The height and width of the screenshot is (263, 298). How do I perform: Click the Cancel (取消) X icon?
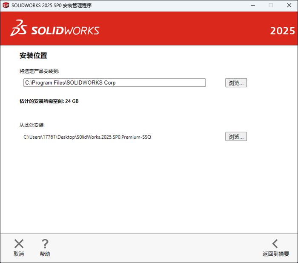[x=19, y=243]
